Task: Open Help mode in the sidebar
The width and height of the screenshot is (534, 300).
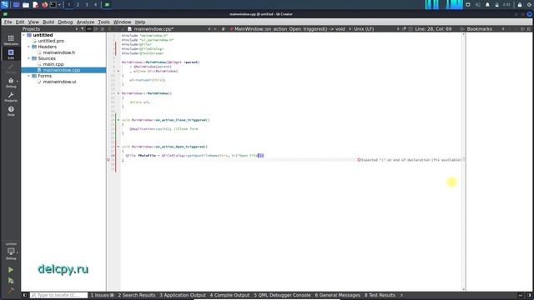Action: pyautogui.click(x=11, y=111)
